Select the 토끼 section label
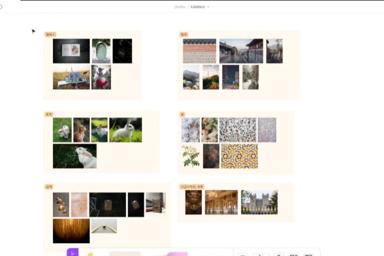This screenshot has width=384, height=256. tap(49, 115)
